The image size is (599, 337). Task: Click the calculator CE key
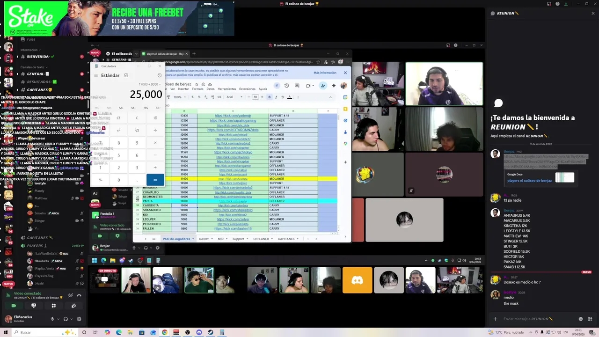pyautogui.click(x=118, y=118)
